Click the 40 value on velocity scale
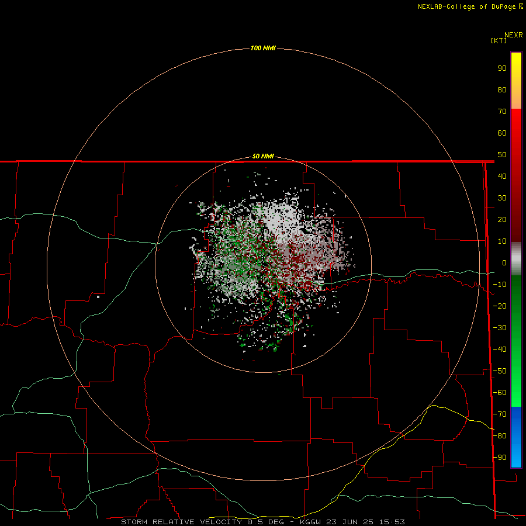526x526 pixels. tap(502, 177)
